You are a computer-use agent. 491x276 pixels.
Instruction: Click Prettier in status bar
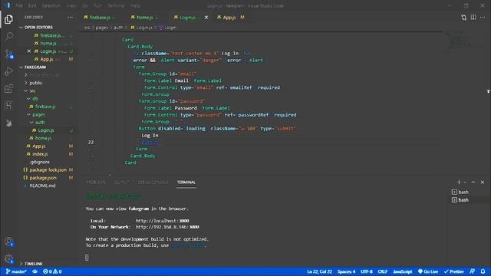point(453,271)
